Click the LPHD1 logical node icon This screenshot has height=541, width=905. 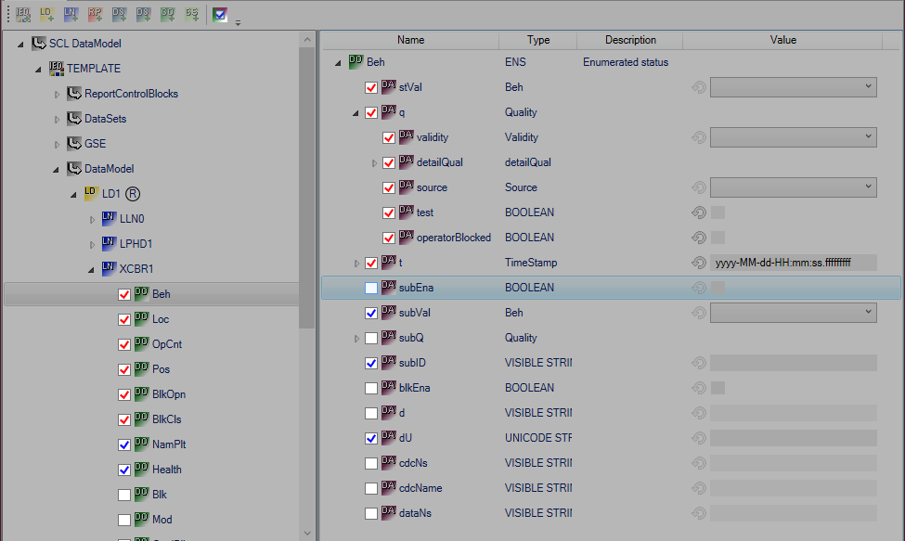[109, 243]
